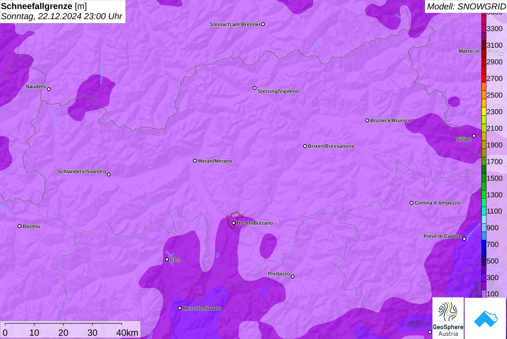507x339 pixels.
Task: Click the Sterzing/Vipiteno location marker
Action: pos(255,88)
